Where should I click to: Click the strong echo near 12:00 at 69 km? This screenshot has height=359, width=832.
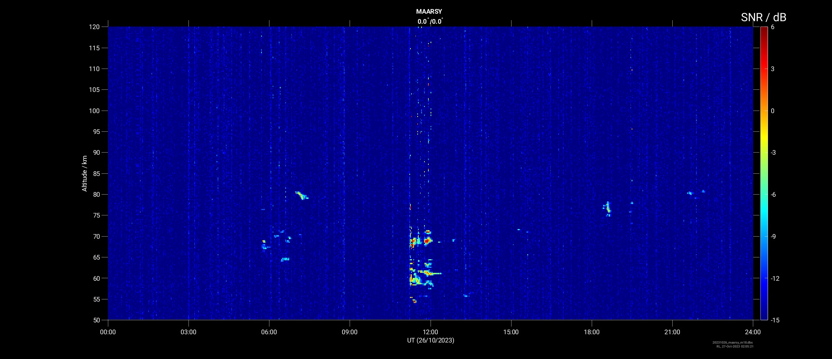[x=427, y=241]
